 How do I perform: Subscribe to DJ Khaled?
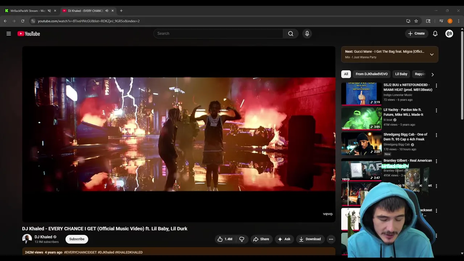tap(77, 239)
